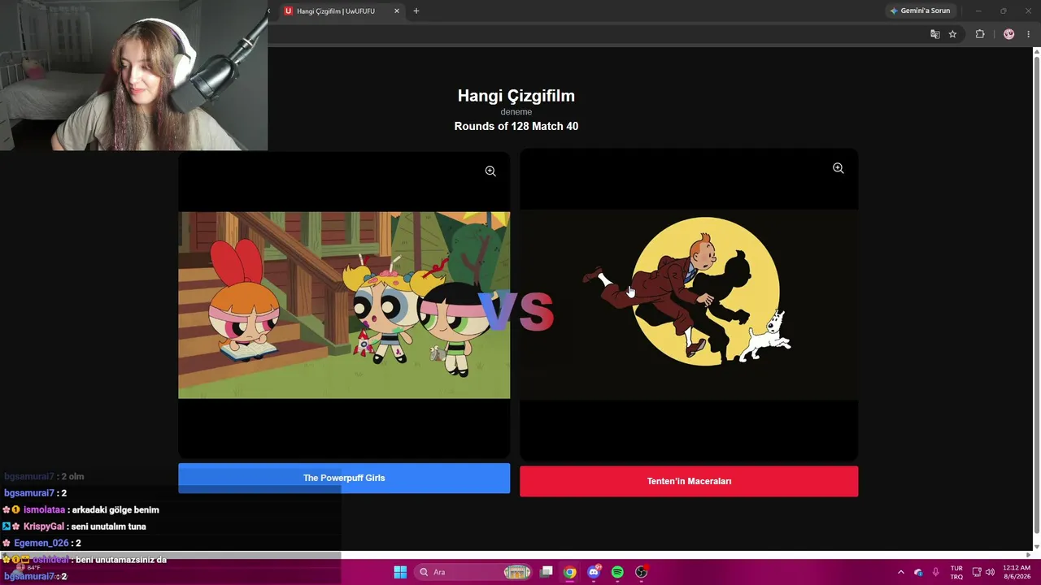This screenshot has height=585, width=1041.
Task: Minimize the Chrome window
Action: pos(978,11)
